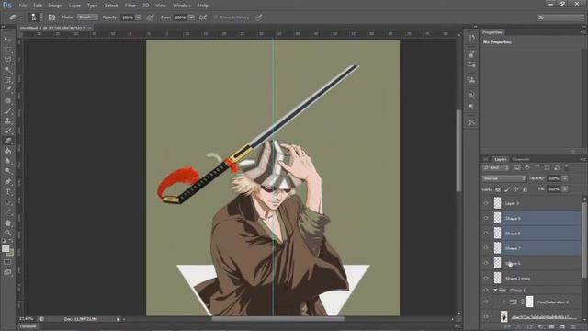Select the Lasso tool

[7, 60]
